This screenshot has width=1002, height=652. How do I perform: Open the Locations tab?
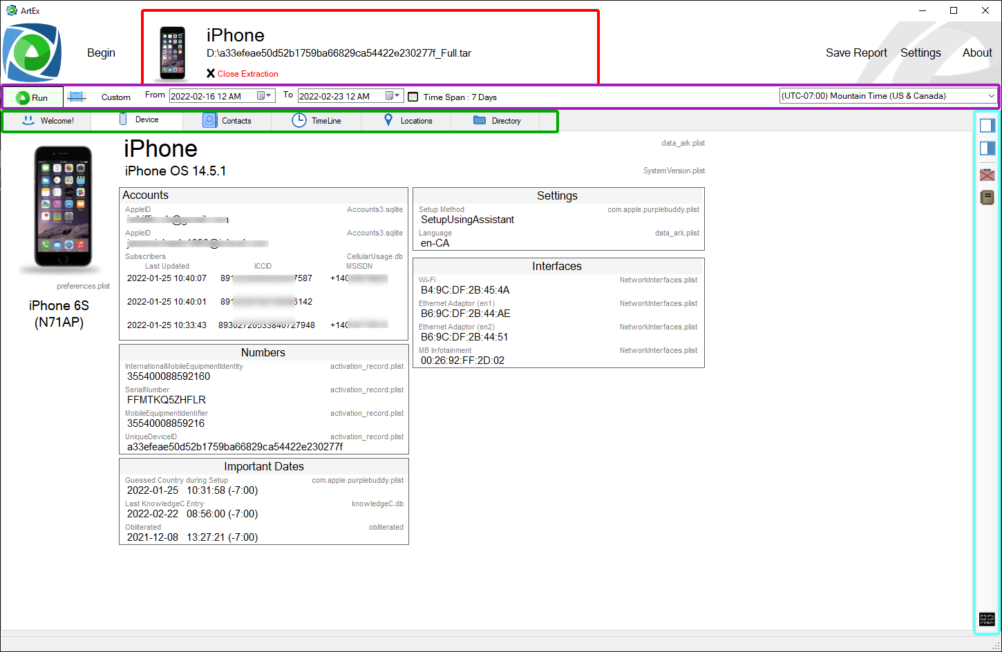pyautogui.click(x=406, y=121)
